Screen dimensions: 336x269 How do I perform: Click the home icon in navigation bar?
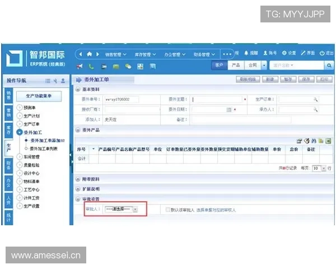[x=90, y=54]
